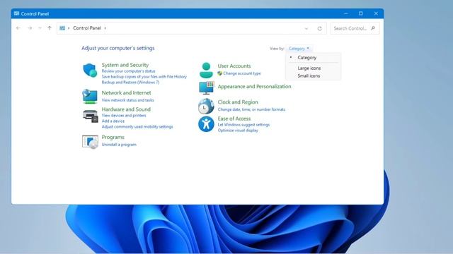The image size is (453, 254).
Task: Open System and Security category
Action: [125, 65]
